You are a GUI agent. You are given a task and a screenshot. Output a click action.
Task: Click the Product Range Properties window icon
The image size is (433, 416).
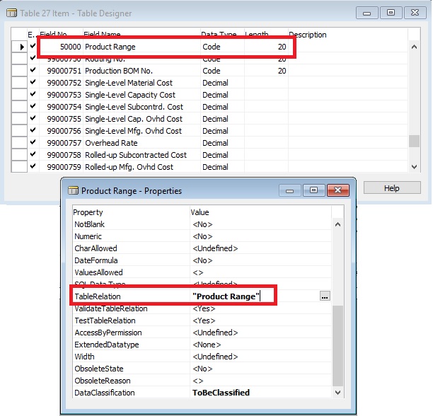[x=71, y=190]
